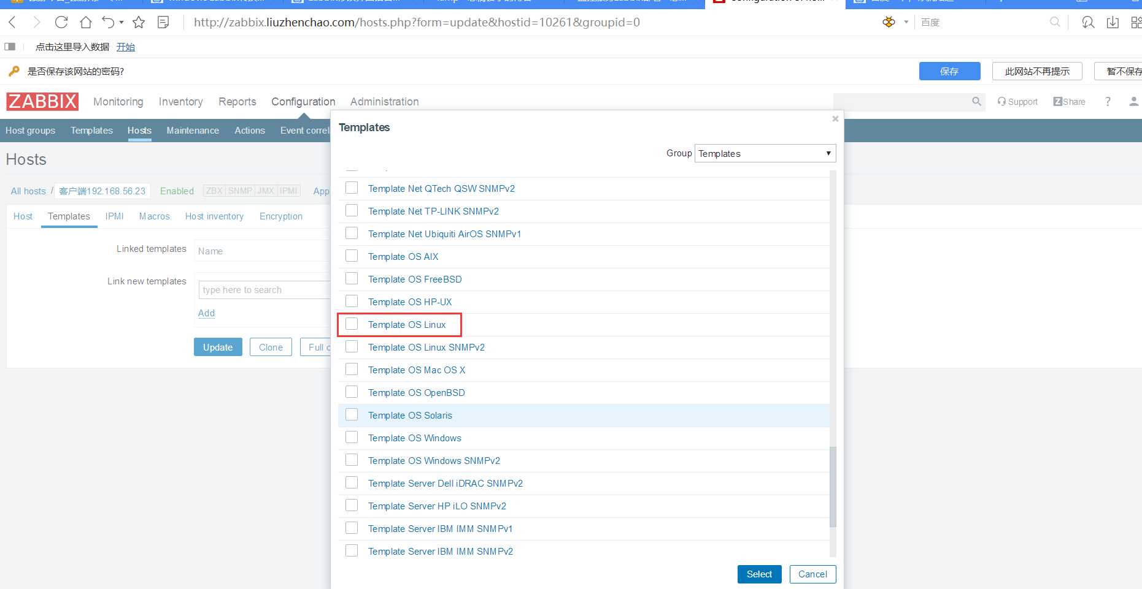This screenshot has width=1142, height=589.
Task: Open browser downloads icon
Action: pos(1113,23)
